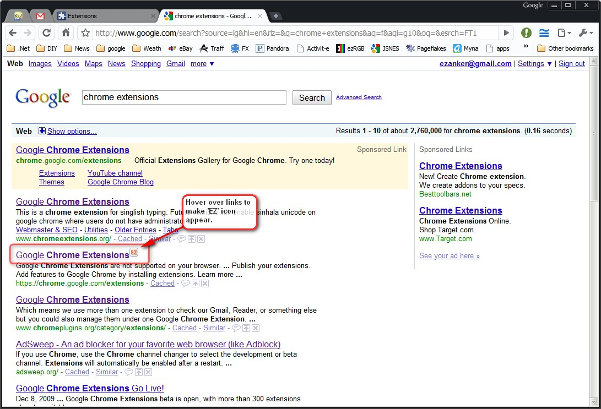Switch to the pinned Gmail tab
Screen dimensions: 601x409
pos(40,16)
